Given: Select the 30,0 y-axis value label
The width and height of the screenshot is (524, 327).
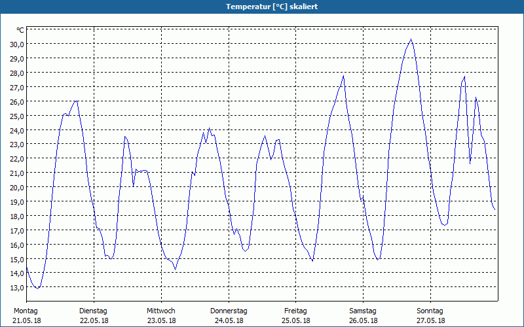Looking at the screenshot, I should (16, 44).
